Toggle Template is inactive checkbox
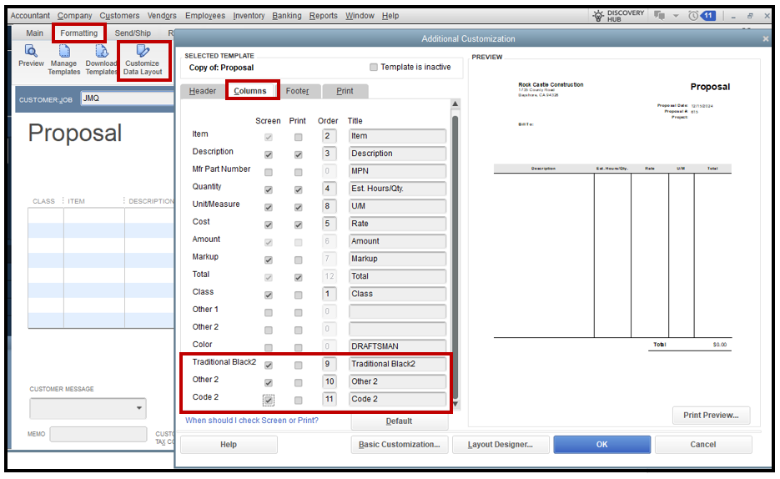 [374, 67]
